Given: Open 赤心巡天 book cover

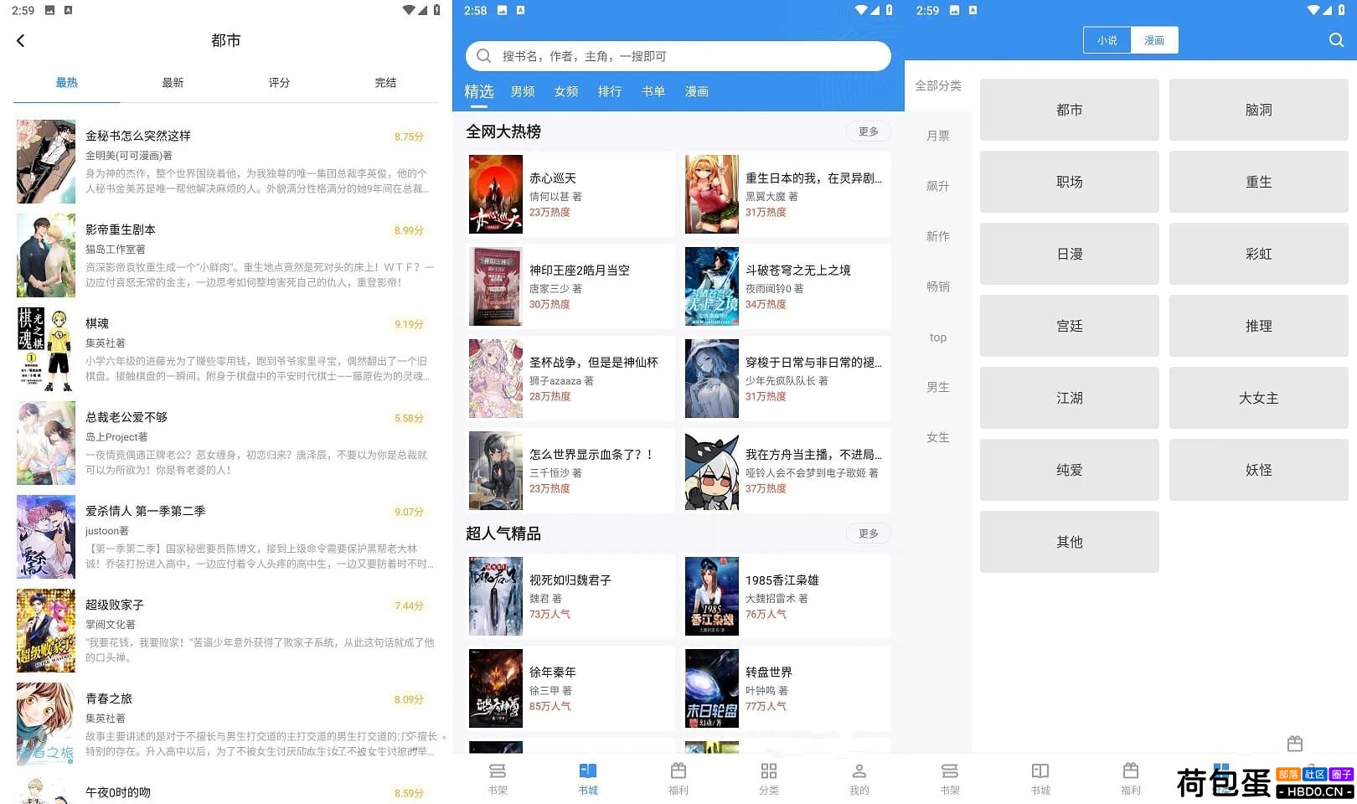Looking at the screenshot, I should 496,194.
